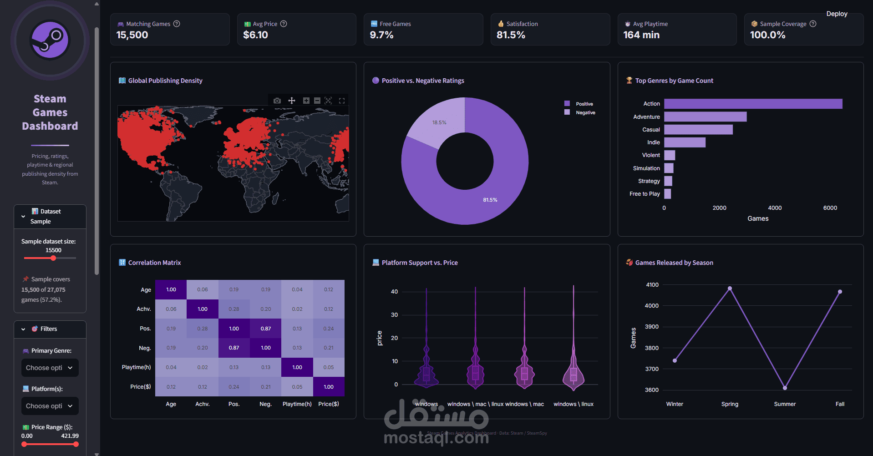Click the Indie bar in Top Genres chart
Screen dimensions: 873x456
pyautogui.click(x=685, y=142)
